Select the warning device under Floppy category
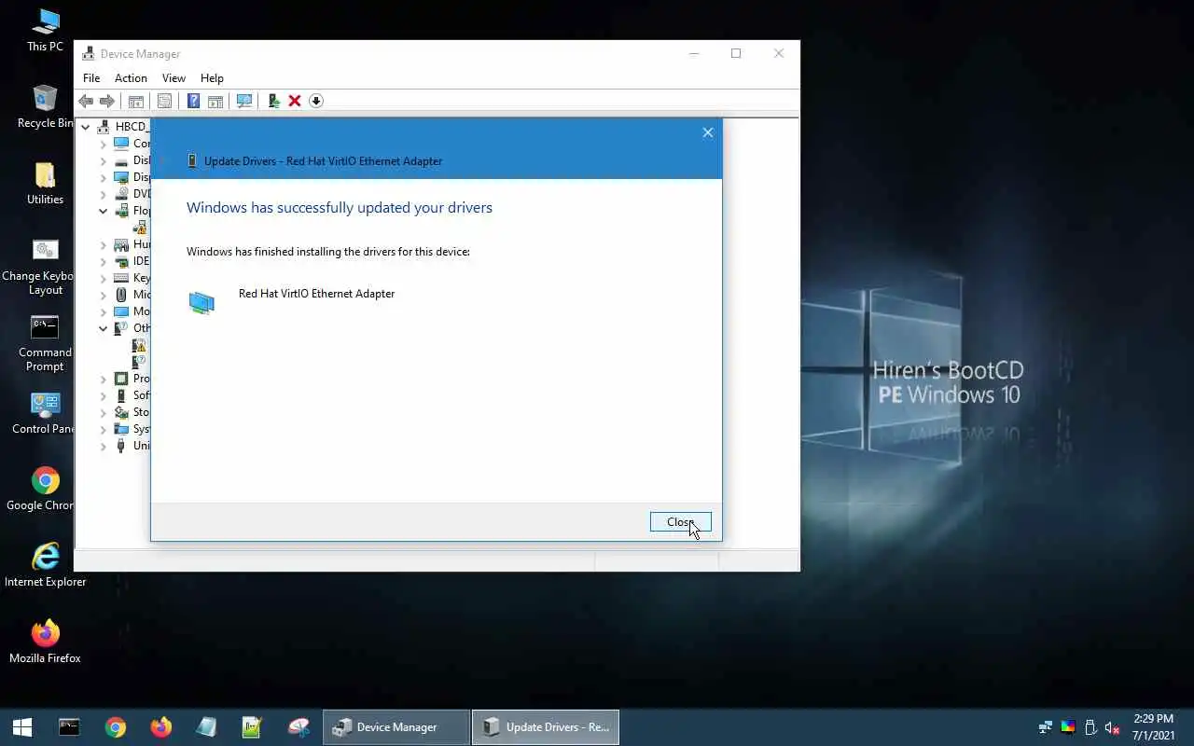The width and height of the screenshot is (1194, 746). [140, 228]
